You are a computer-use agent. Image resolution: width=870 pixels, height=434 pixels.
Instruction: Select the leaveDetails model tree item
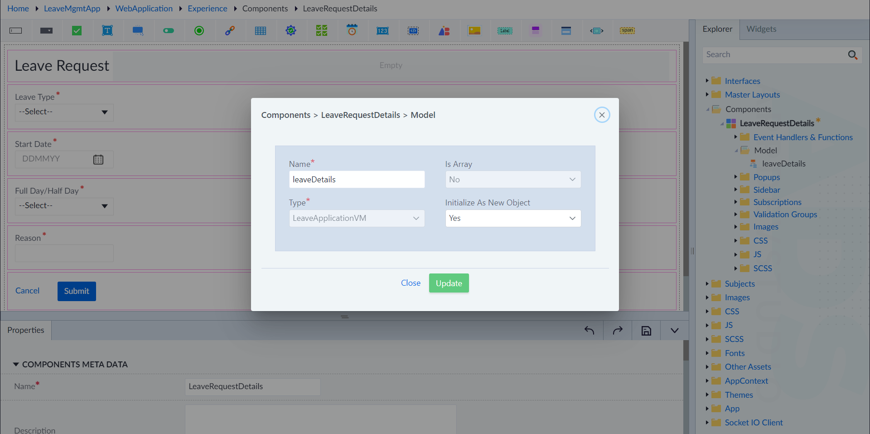783,164
